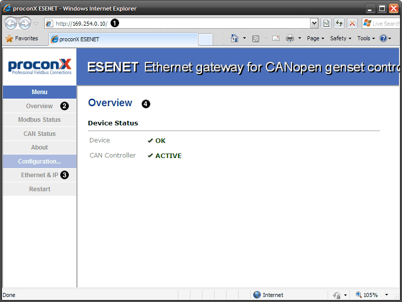Viewport: 402px width, 302px height.
Task: Click the Overview page heading
Action: click(110, 103)
